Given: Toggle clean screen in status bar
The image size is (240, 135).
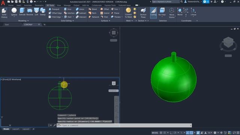Looking at the screenshot, I should pos(234,133).
